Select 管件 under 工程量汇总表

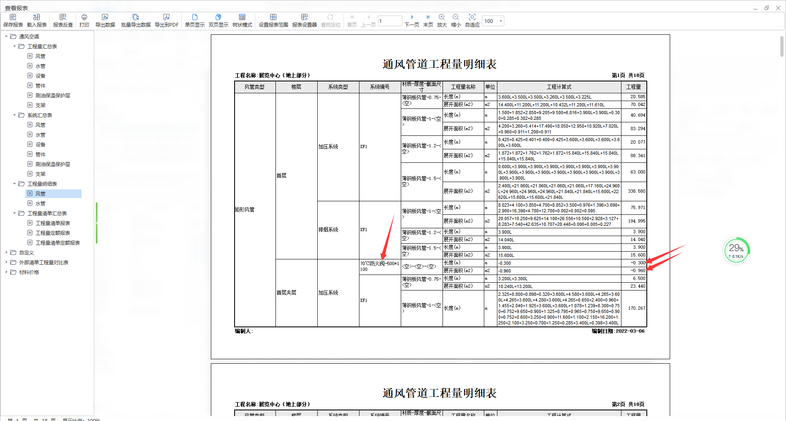click(x=40, y=86)
